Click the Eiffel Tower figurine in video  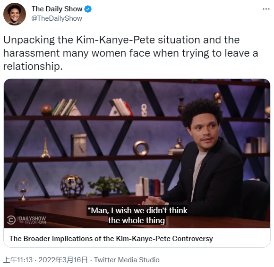45,148
